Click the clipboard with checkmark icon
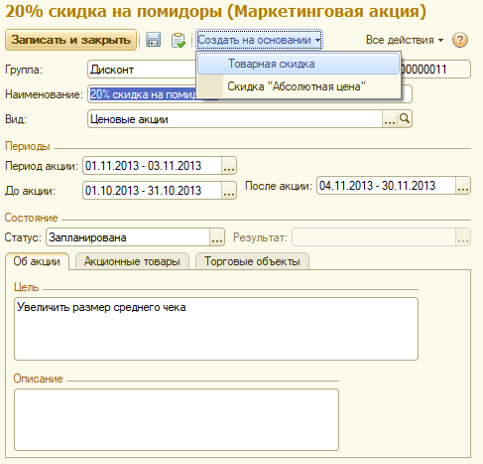Screen dimensions: 483x464 (x=179, y=40)
